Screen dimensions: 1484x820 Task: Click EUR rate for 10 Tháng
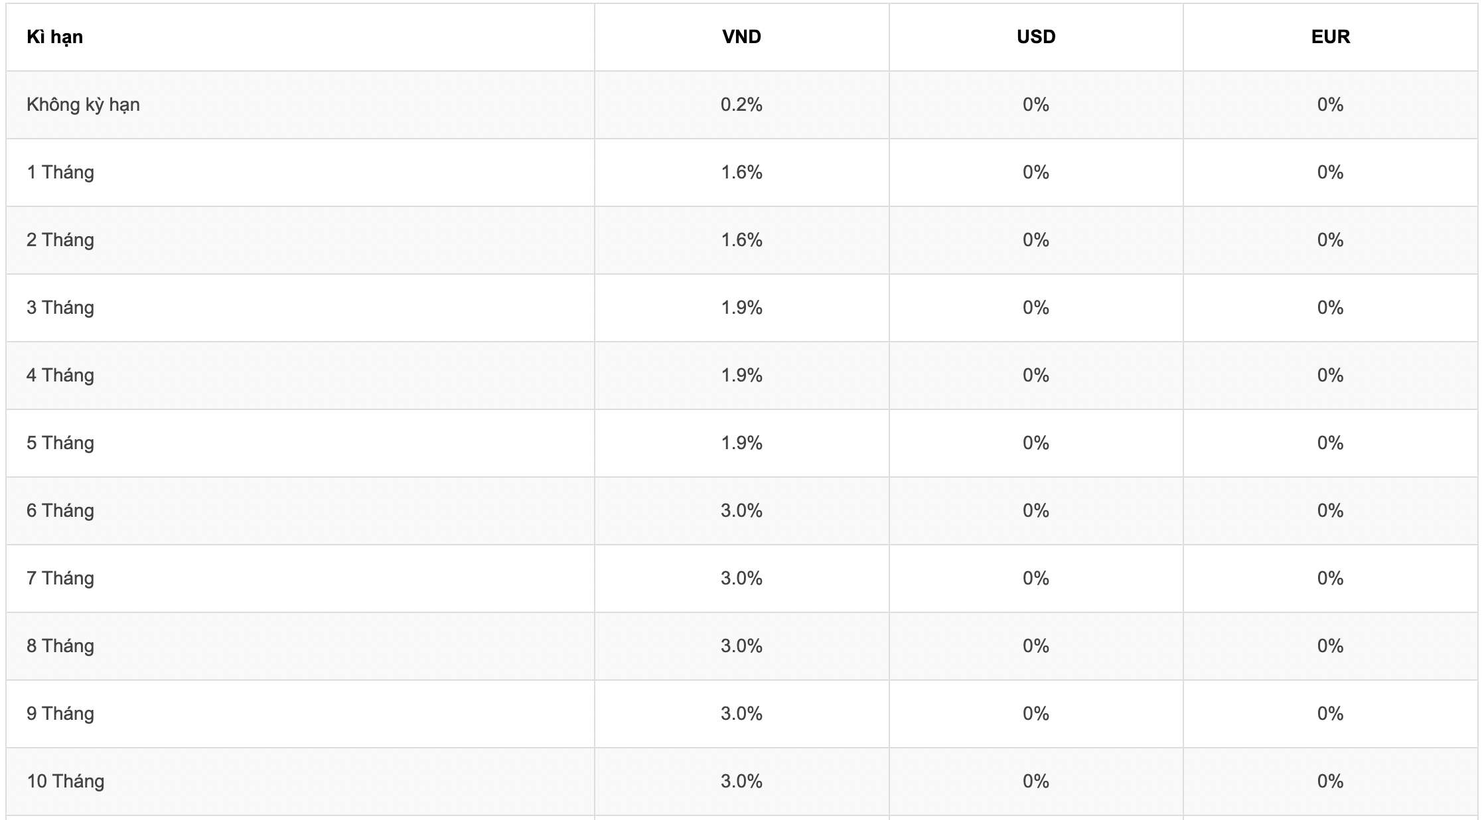point(1331,782)
